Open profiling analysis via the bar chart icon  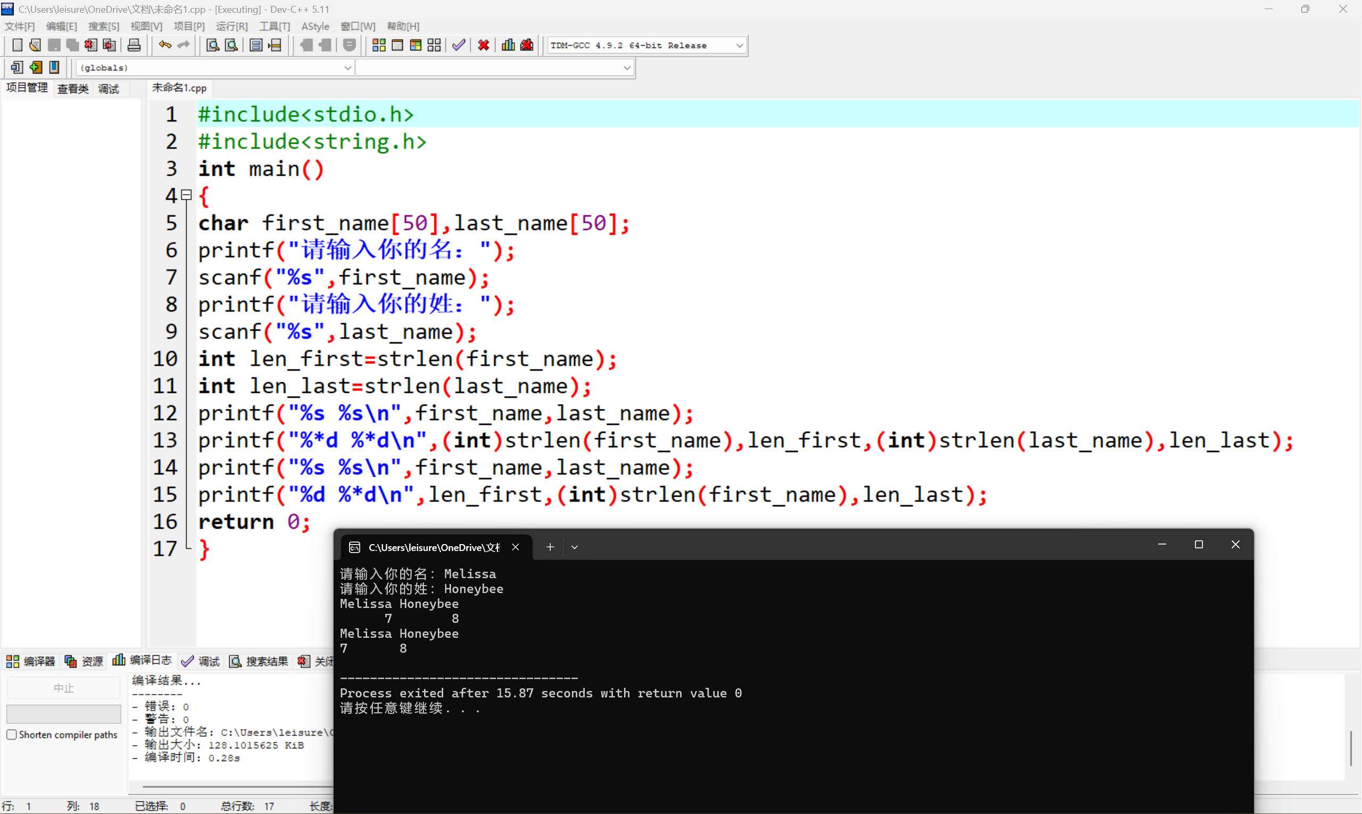click(508, 45)
